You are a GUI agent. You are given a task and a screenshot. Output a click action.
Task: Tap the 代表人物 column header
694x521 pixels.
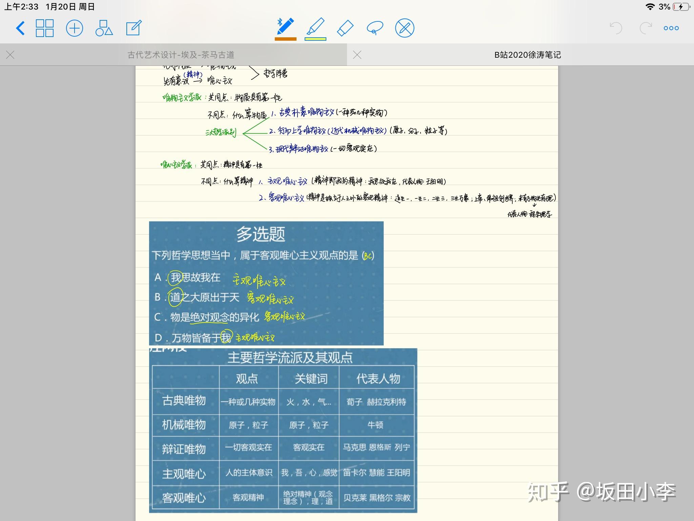[378, 379]
